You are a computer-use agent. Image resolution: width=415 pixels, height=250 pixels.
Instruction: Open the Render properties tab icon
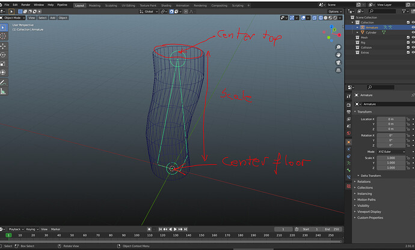pyautogui.click(x=349, y=105)
